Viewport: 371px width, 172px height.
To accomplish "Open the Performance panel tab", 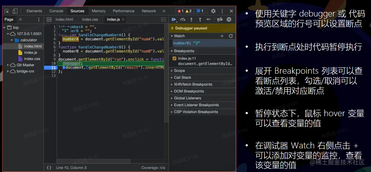I will [x=124, y=11].
